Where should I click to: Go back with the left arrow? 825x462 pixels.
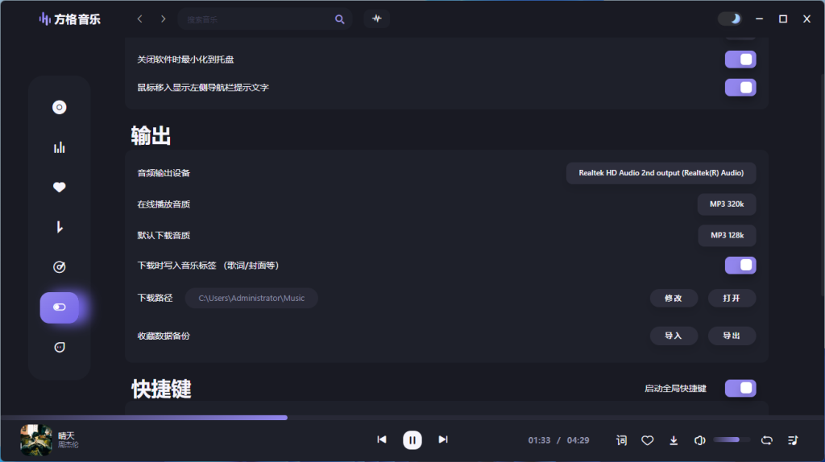[x=139, y=19]
